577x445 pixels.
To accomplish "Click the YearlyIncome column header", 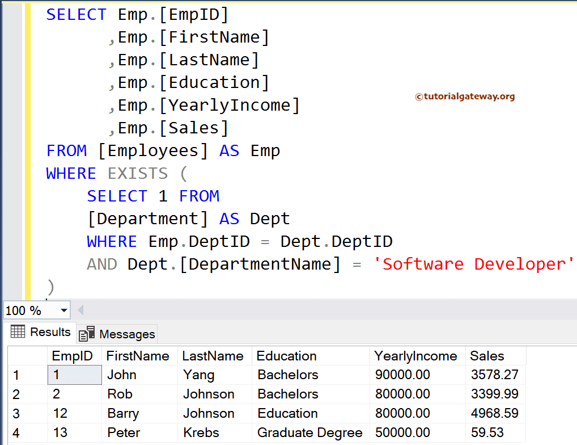I will click(x=415, y=356).
